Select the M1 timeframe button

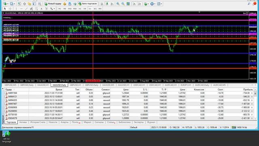[59, 9]
